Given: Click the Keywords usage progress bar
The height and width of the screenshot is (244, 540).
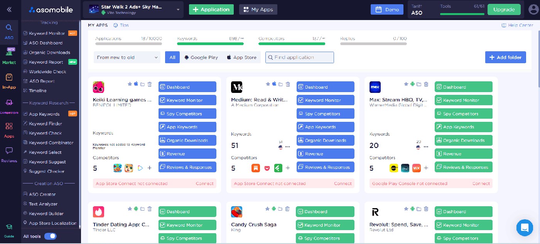Looking at the screenshot, I should pyautogui.click(x=210, y=44).
